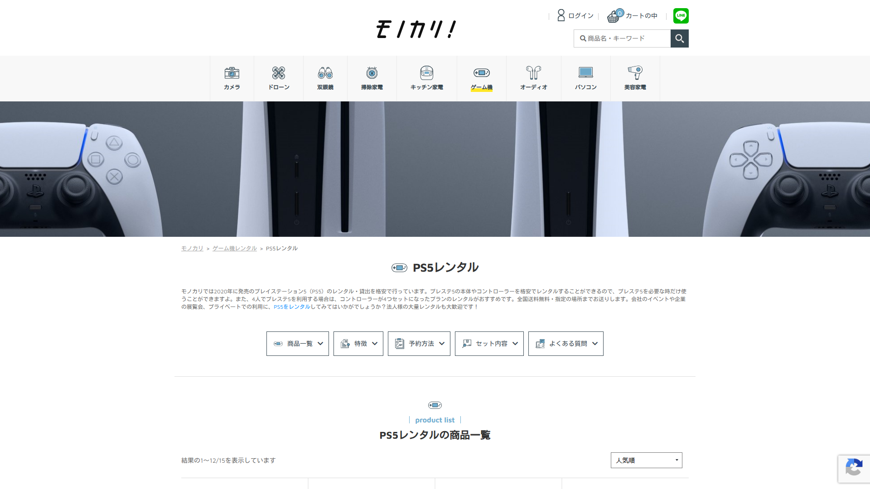The height and width of the screenshot is (489, 870).
Task: Open the cart basket icon
Action: click(x=614, y=16)
